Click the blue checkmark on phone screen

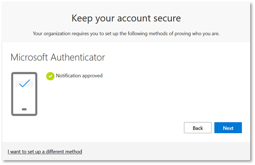coord(24,83)
